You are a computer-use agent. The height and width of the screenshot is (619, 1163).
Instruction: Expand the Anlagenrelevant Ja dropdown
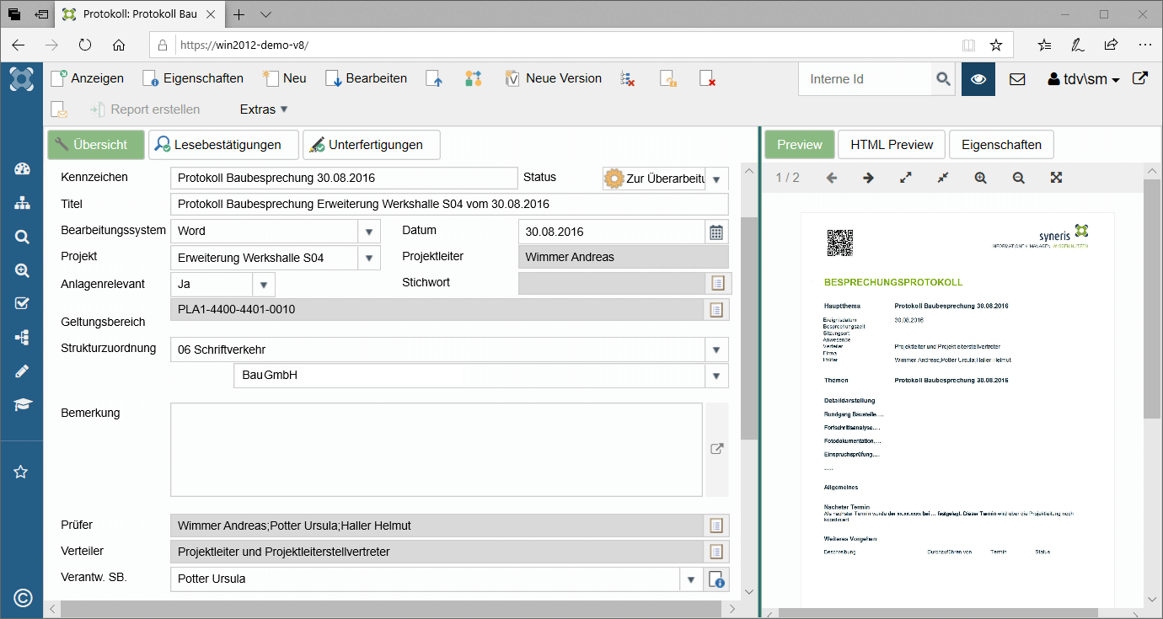(x=264, y=285)
